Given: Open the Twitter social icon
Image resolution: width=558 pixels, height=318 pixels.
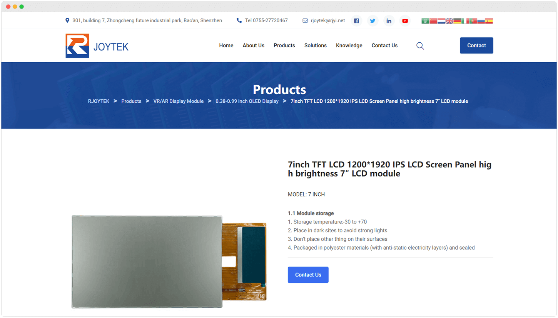Looking at the screenshot, I should click(373, 21).
